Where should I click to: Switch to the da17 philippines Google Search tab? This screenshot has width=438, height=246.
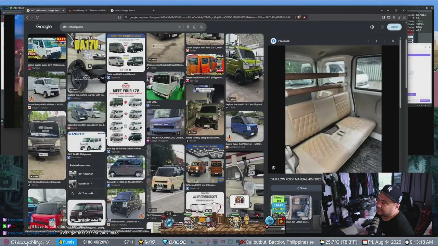coord(44,10)
